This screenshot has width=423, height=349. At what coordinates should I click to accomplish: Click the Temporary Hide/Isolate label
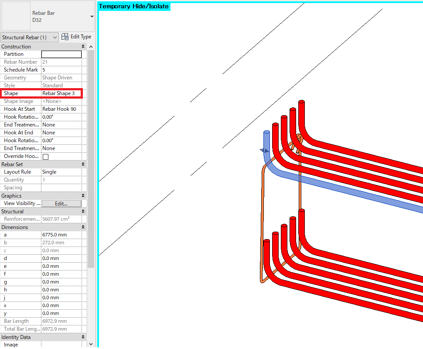[x=133, y=6]
